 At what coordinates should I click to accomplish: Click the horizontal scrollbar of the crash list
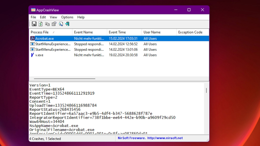64,79
